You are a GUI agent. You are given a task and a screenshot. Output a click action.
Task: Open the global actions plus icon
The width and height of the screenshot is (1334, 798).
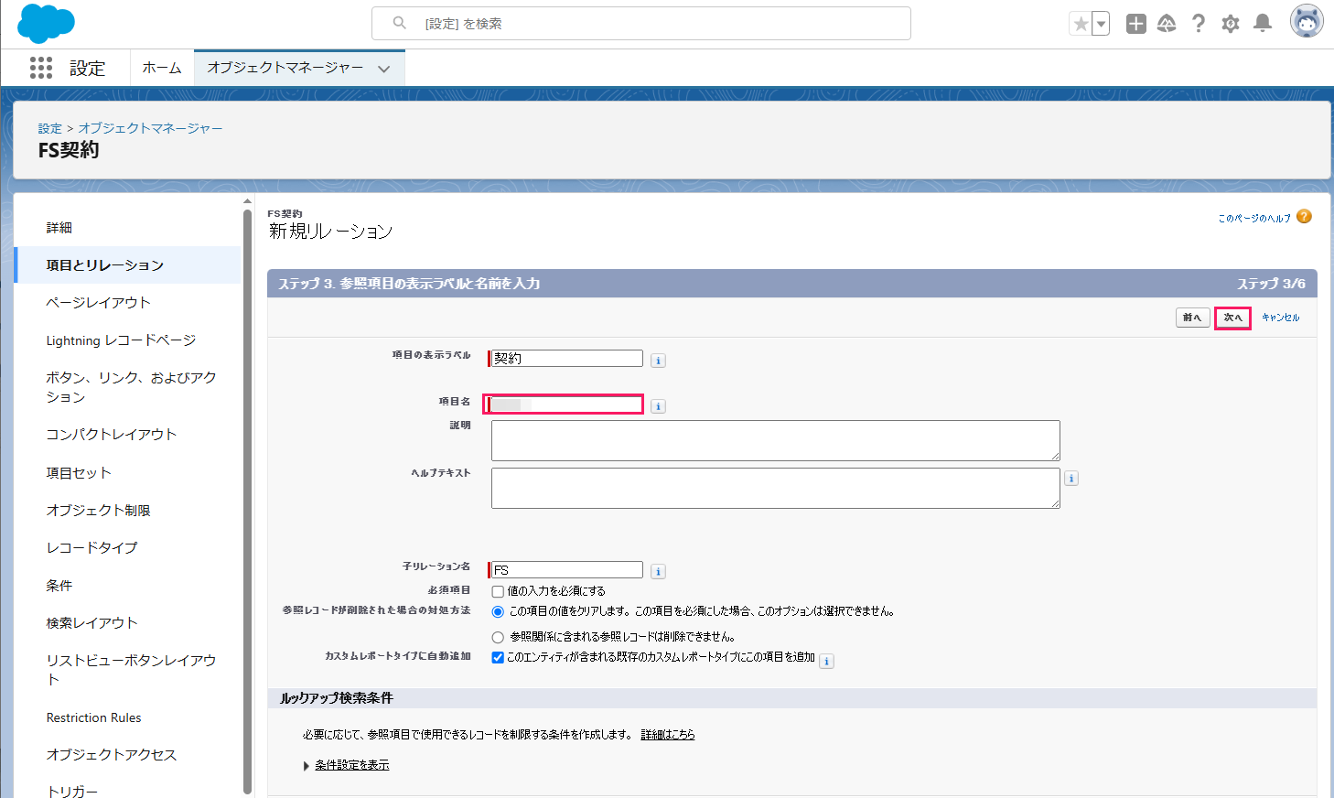point(1136,24)
